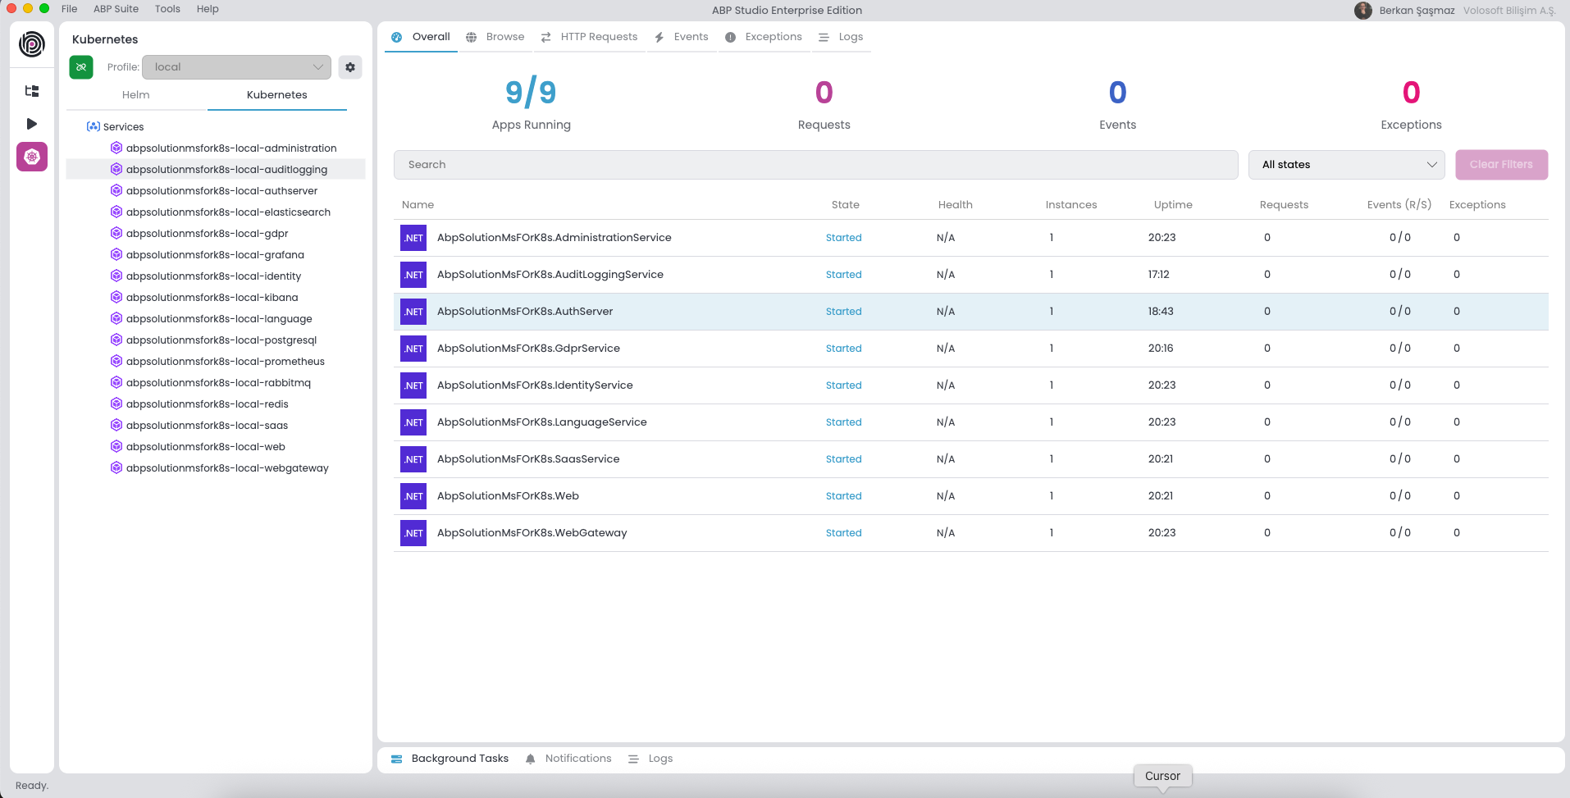Open the Profile dropdown showing local
1570x798 pixels.
click(x=236, y=67)
